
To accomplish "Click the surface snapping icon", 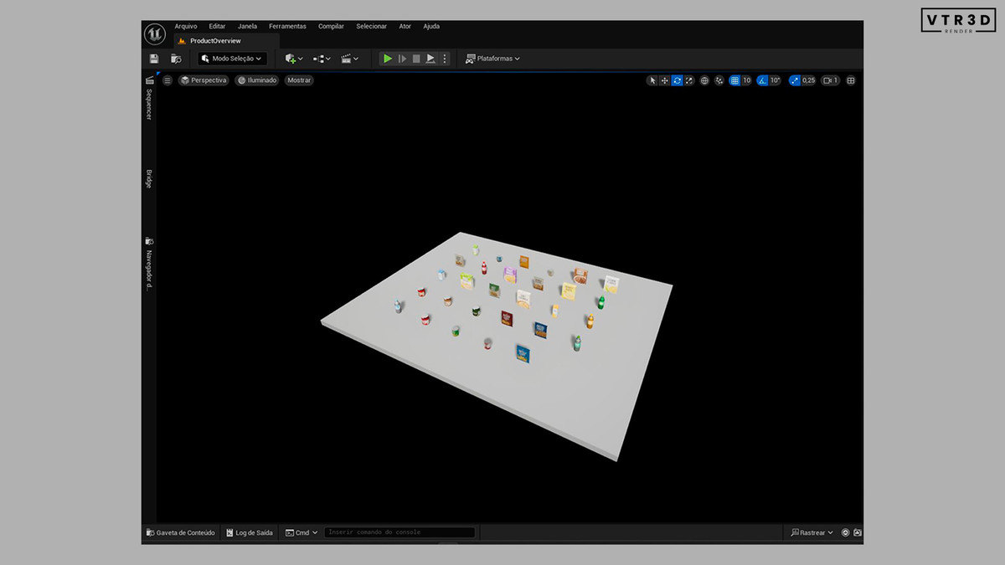I will (x=719, y=80).
